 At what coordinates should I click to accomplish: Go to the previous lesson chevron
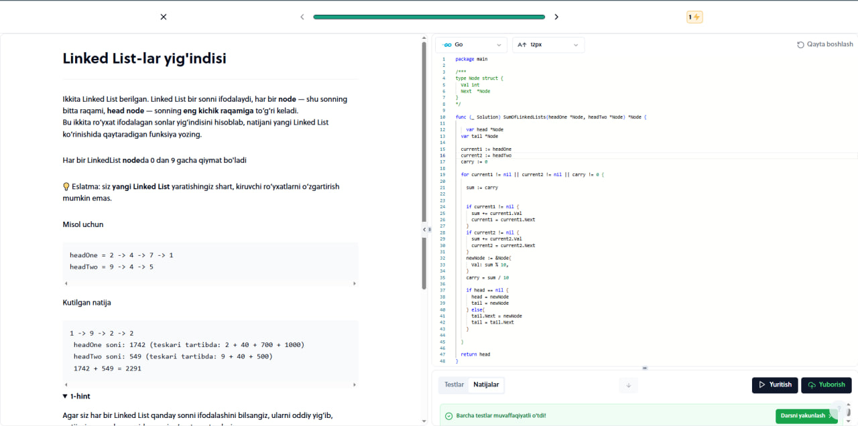(x=302, y=17)
